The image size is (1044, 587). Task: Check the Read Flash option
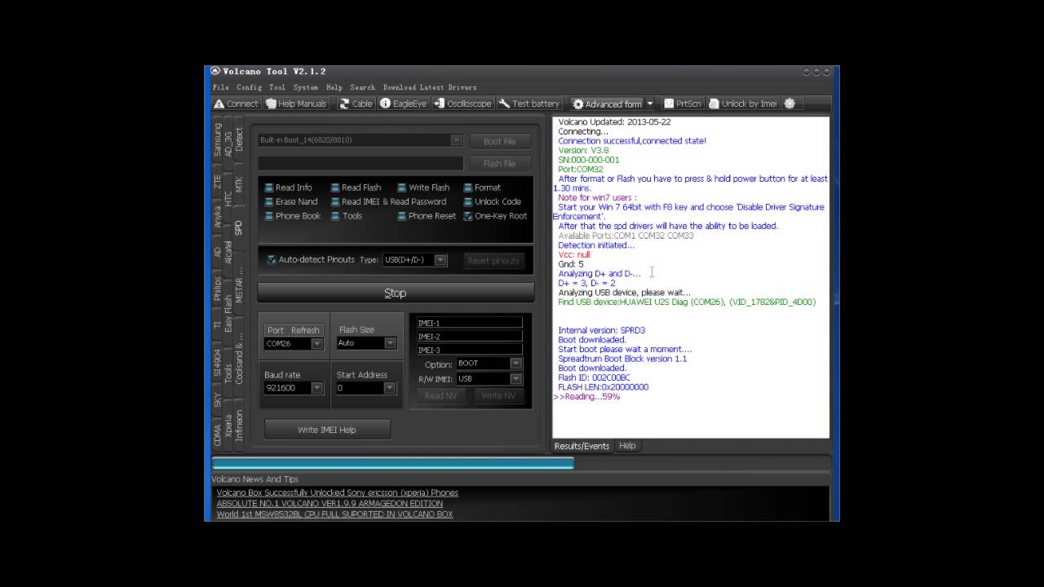335,188
